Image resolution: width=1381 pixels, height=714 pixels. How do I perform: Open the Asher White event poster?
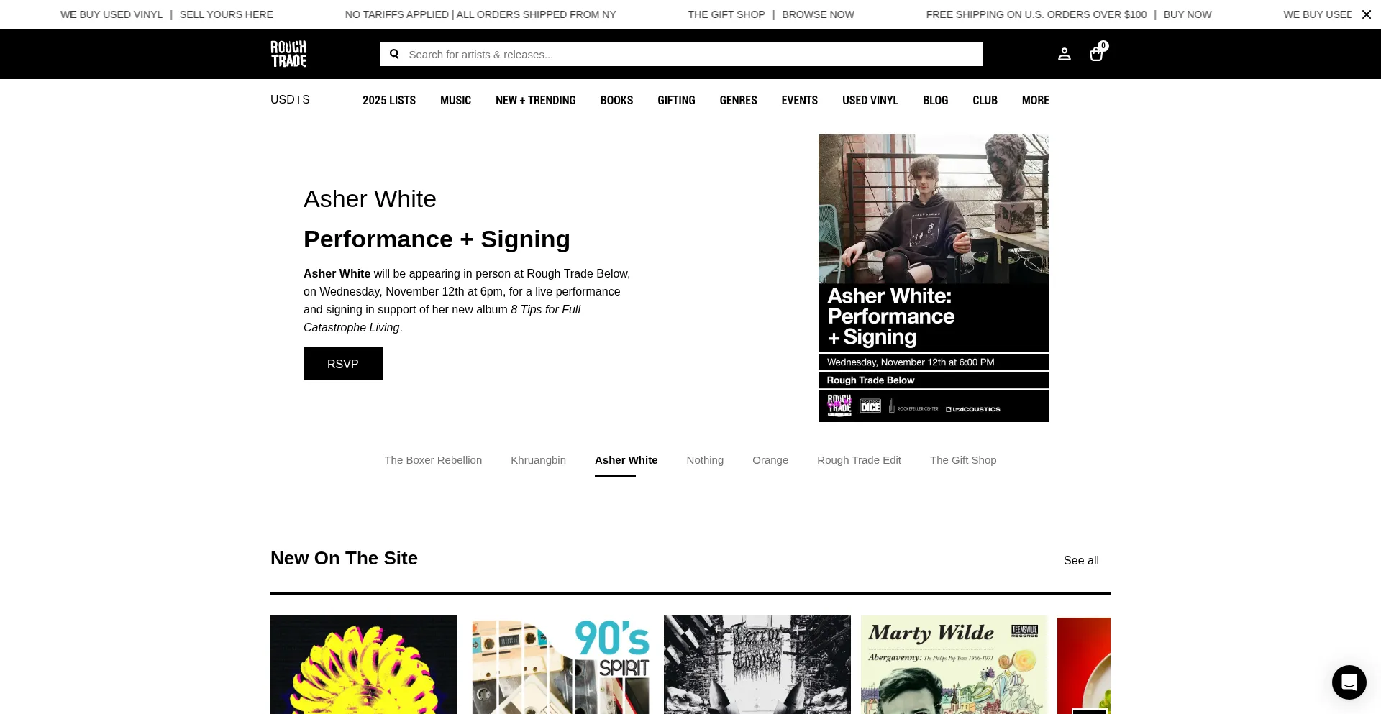pyautogui.click(x=934, y=278)
